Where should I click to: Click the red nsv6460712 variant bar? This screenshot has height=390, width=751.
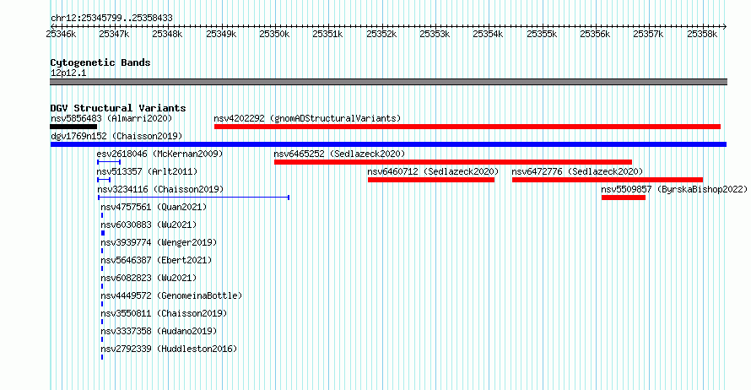(431, 180)
